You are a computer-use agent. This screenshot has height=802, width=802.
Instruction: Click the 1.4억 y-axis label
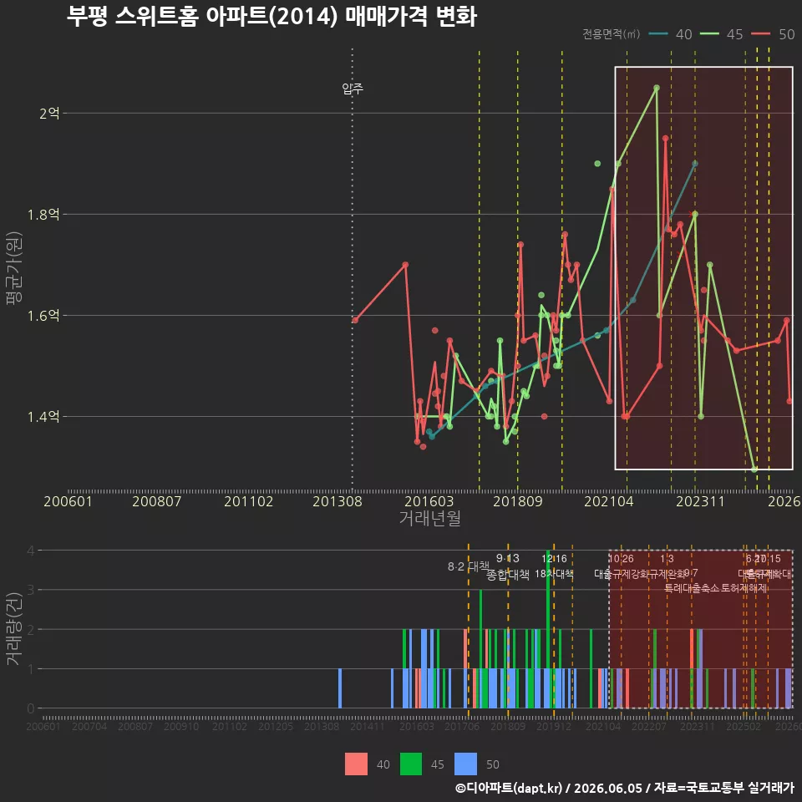(43, 416)
